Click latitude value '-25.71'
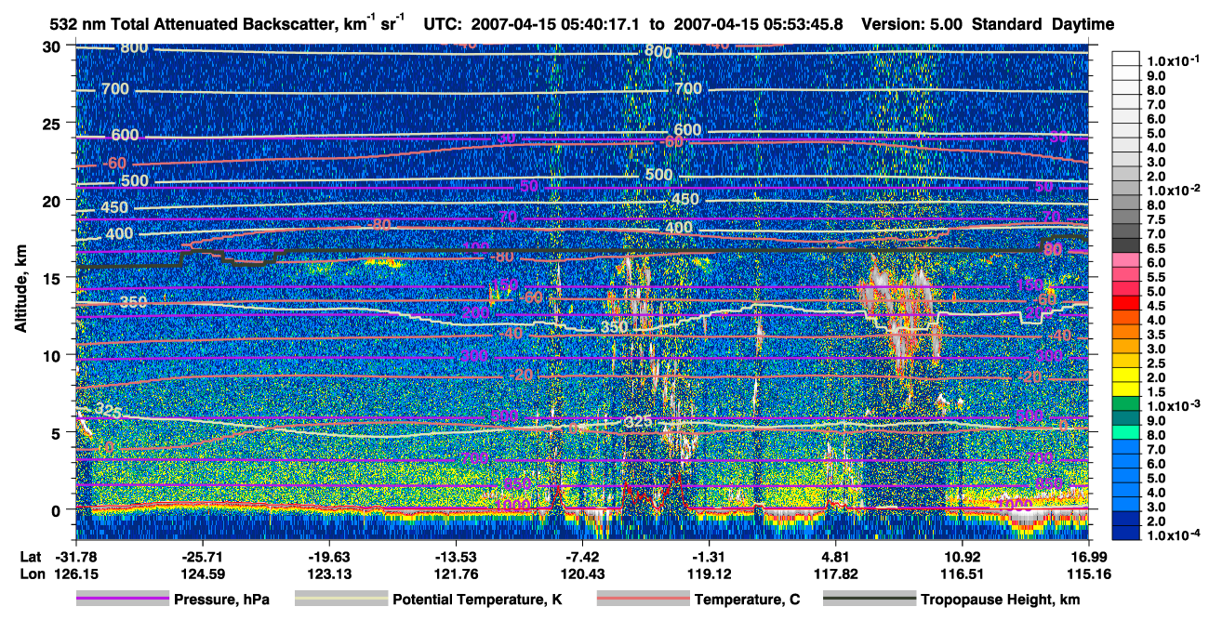This screenshot has height=620, width=1209. [x=203, y=558]
